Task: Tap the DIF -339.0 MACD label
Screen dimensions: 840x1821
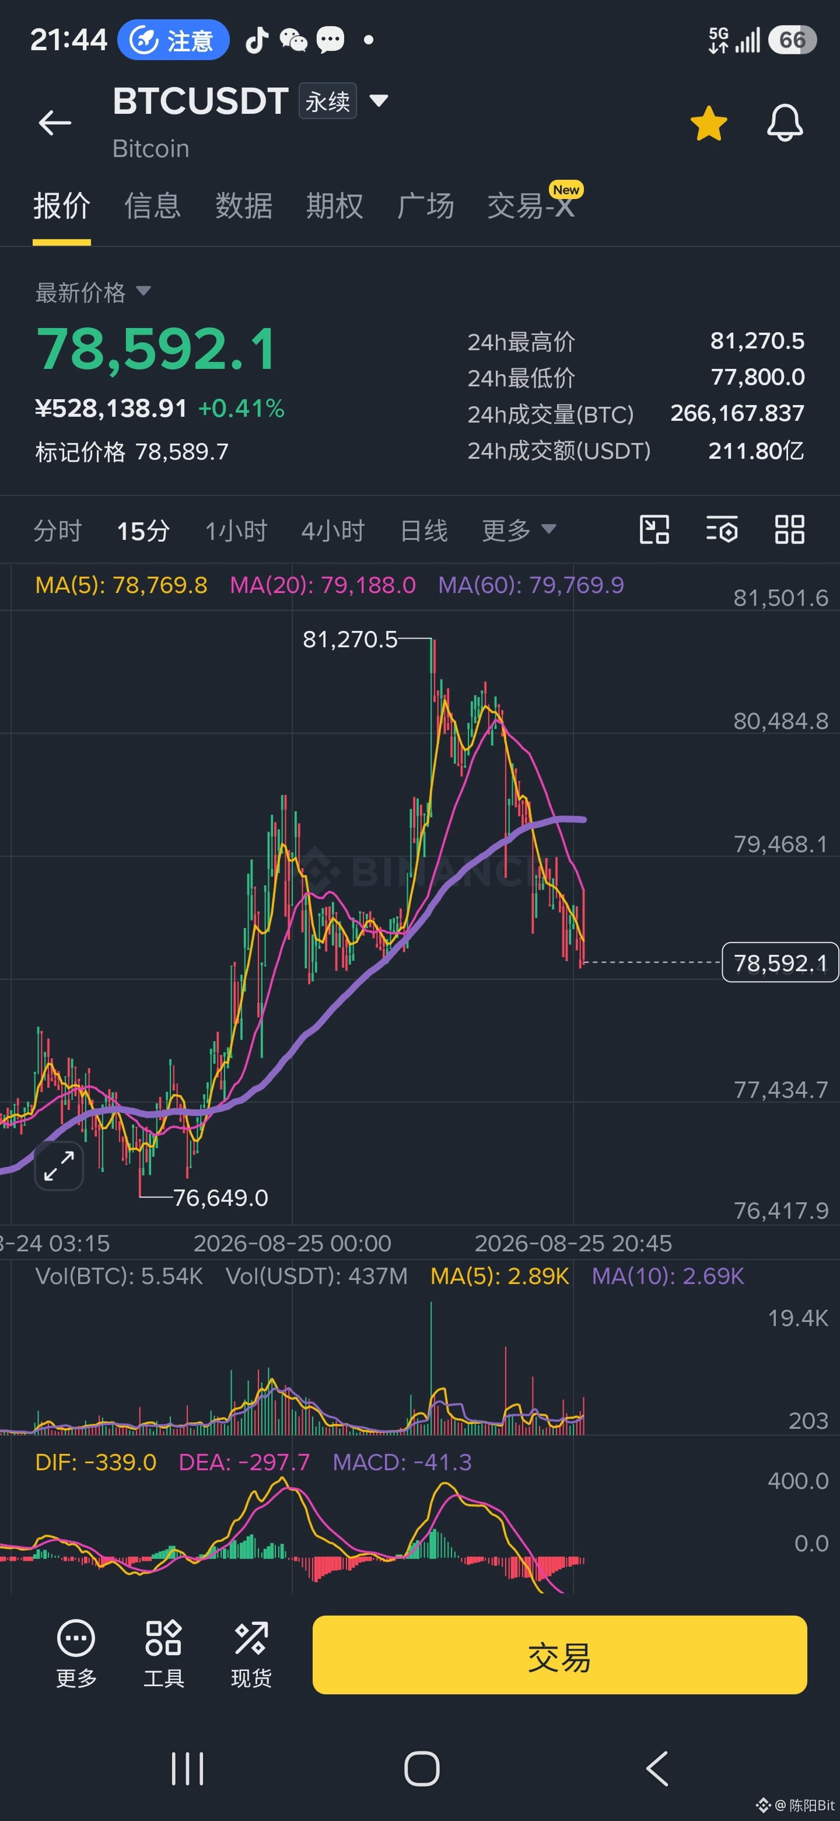Action: tap(96, 1462)
